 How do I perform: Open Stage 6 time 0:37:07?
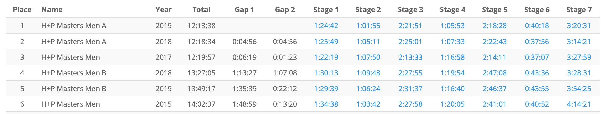(537, 57)
